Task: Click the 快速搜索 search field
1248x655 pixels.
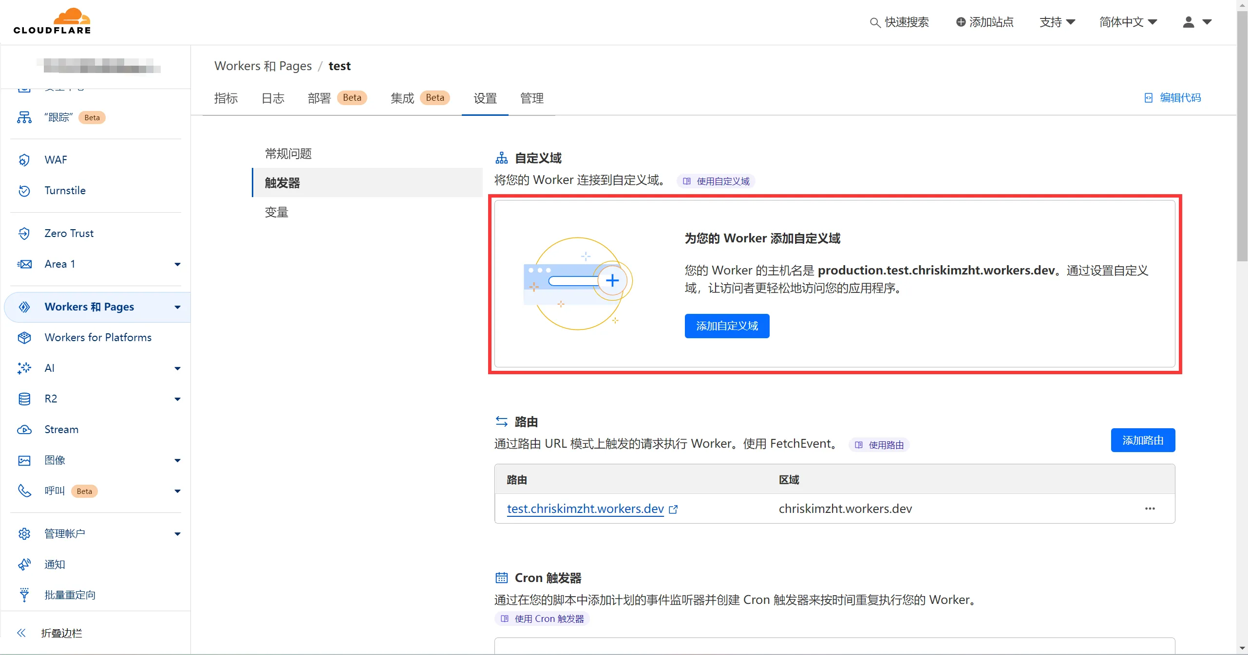Action: click(899, 22)
